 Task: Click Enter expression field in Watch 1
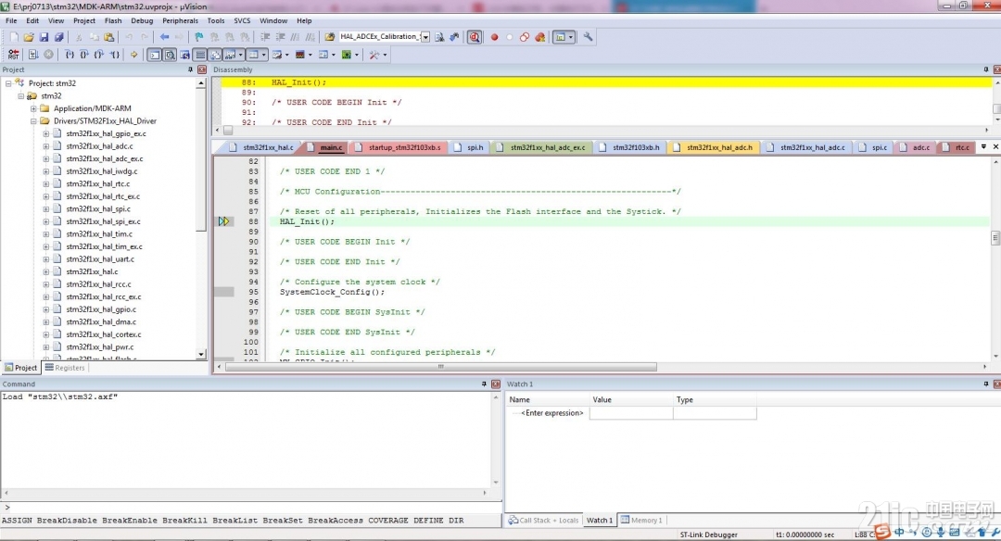click(552, 413)
